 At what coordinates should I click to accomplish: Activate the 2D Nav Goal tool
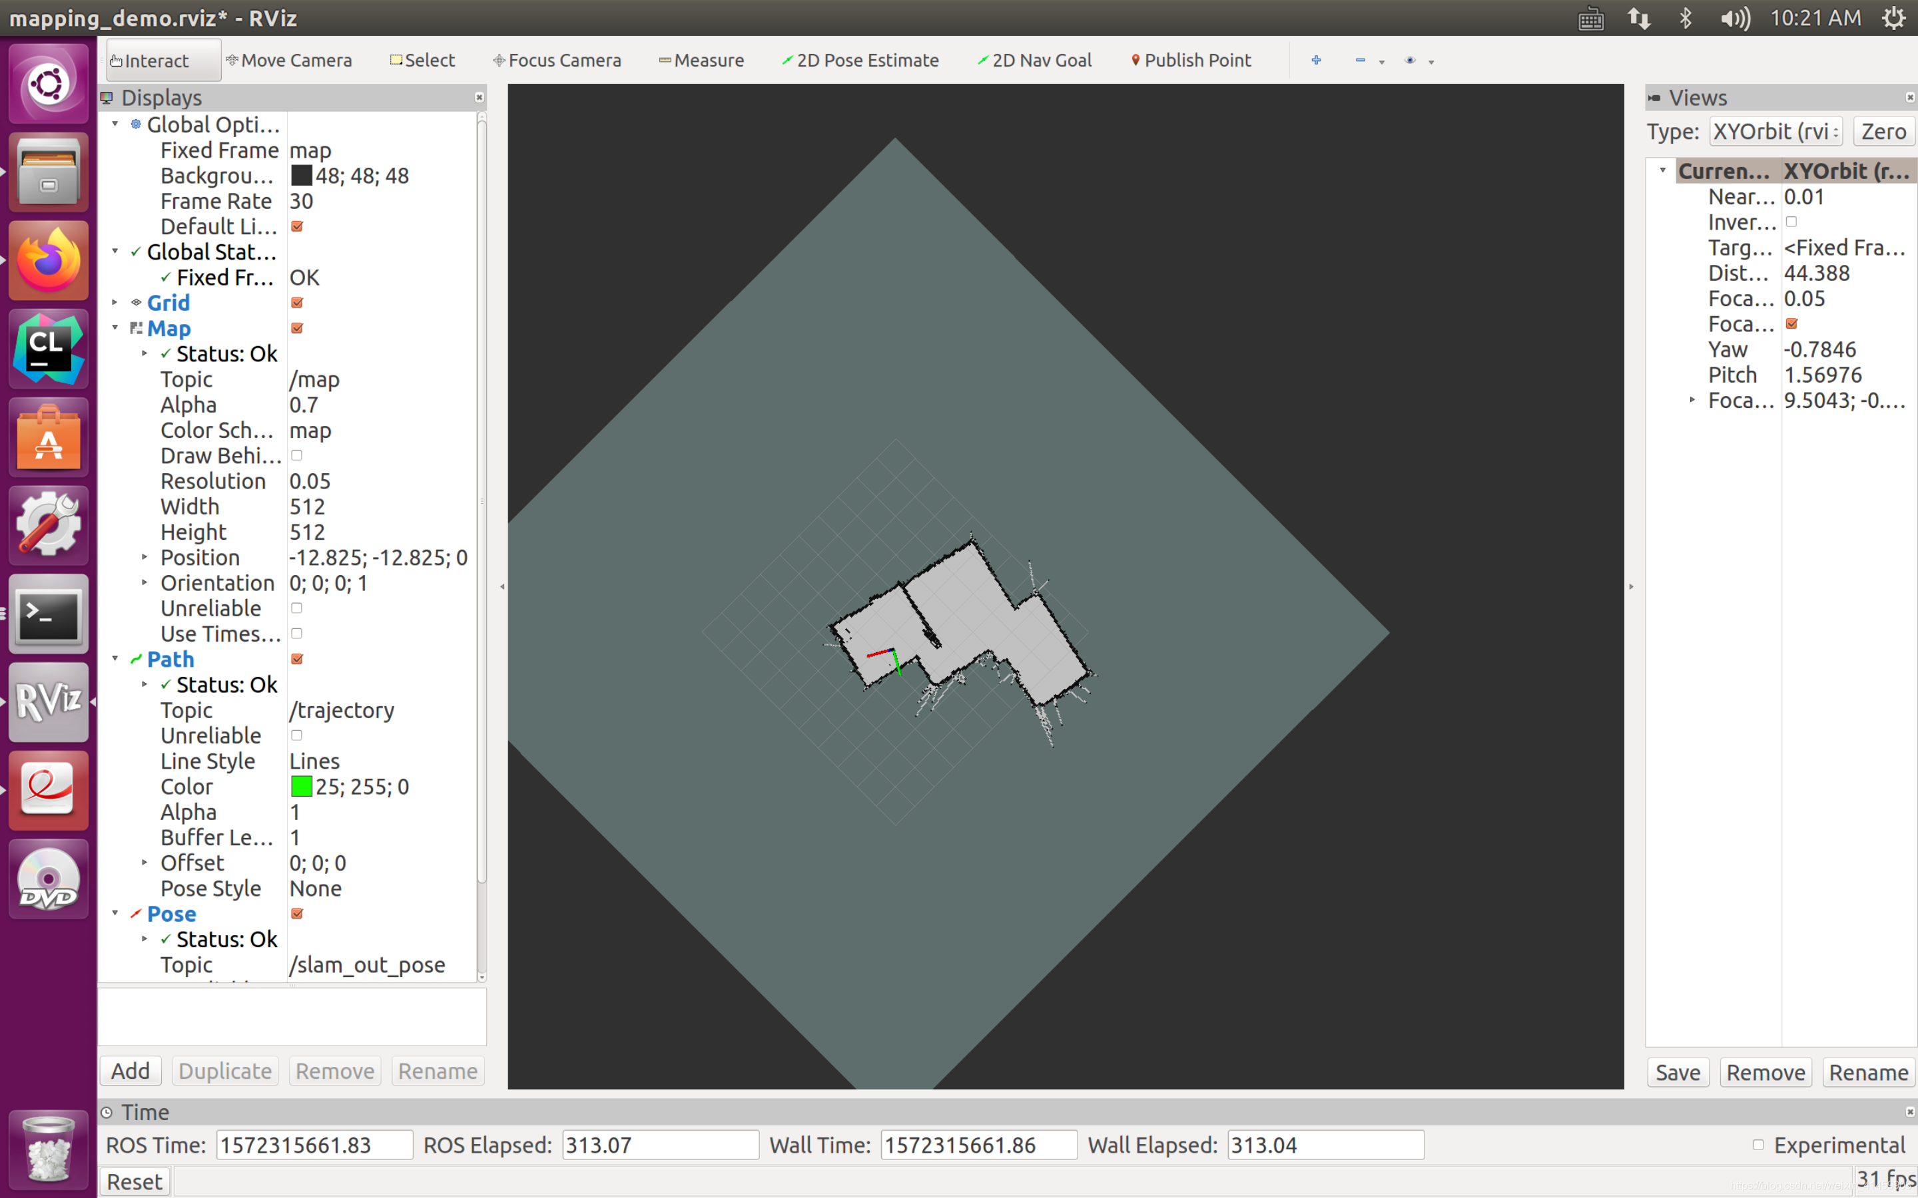point(1034,60)
